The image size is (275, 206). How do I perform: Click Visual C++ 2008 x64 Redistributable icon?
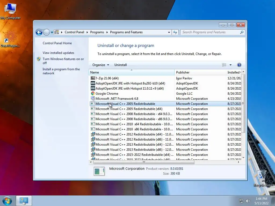click(93, 114)
